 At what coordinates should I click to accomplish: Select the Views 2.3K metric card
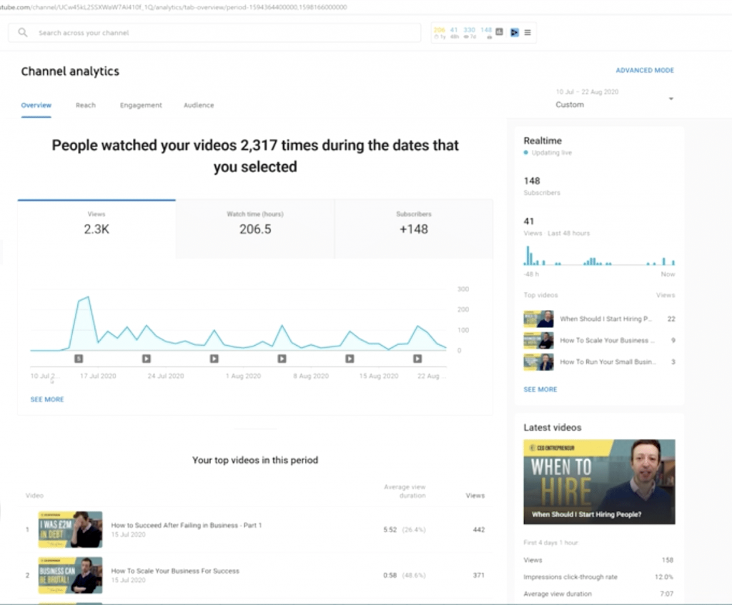pyautogui.click(x=97, y=229)
